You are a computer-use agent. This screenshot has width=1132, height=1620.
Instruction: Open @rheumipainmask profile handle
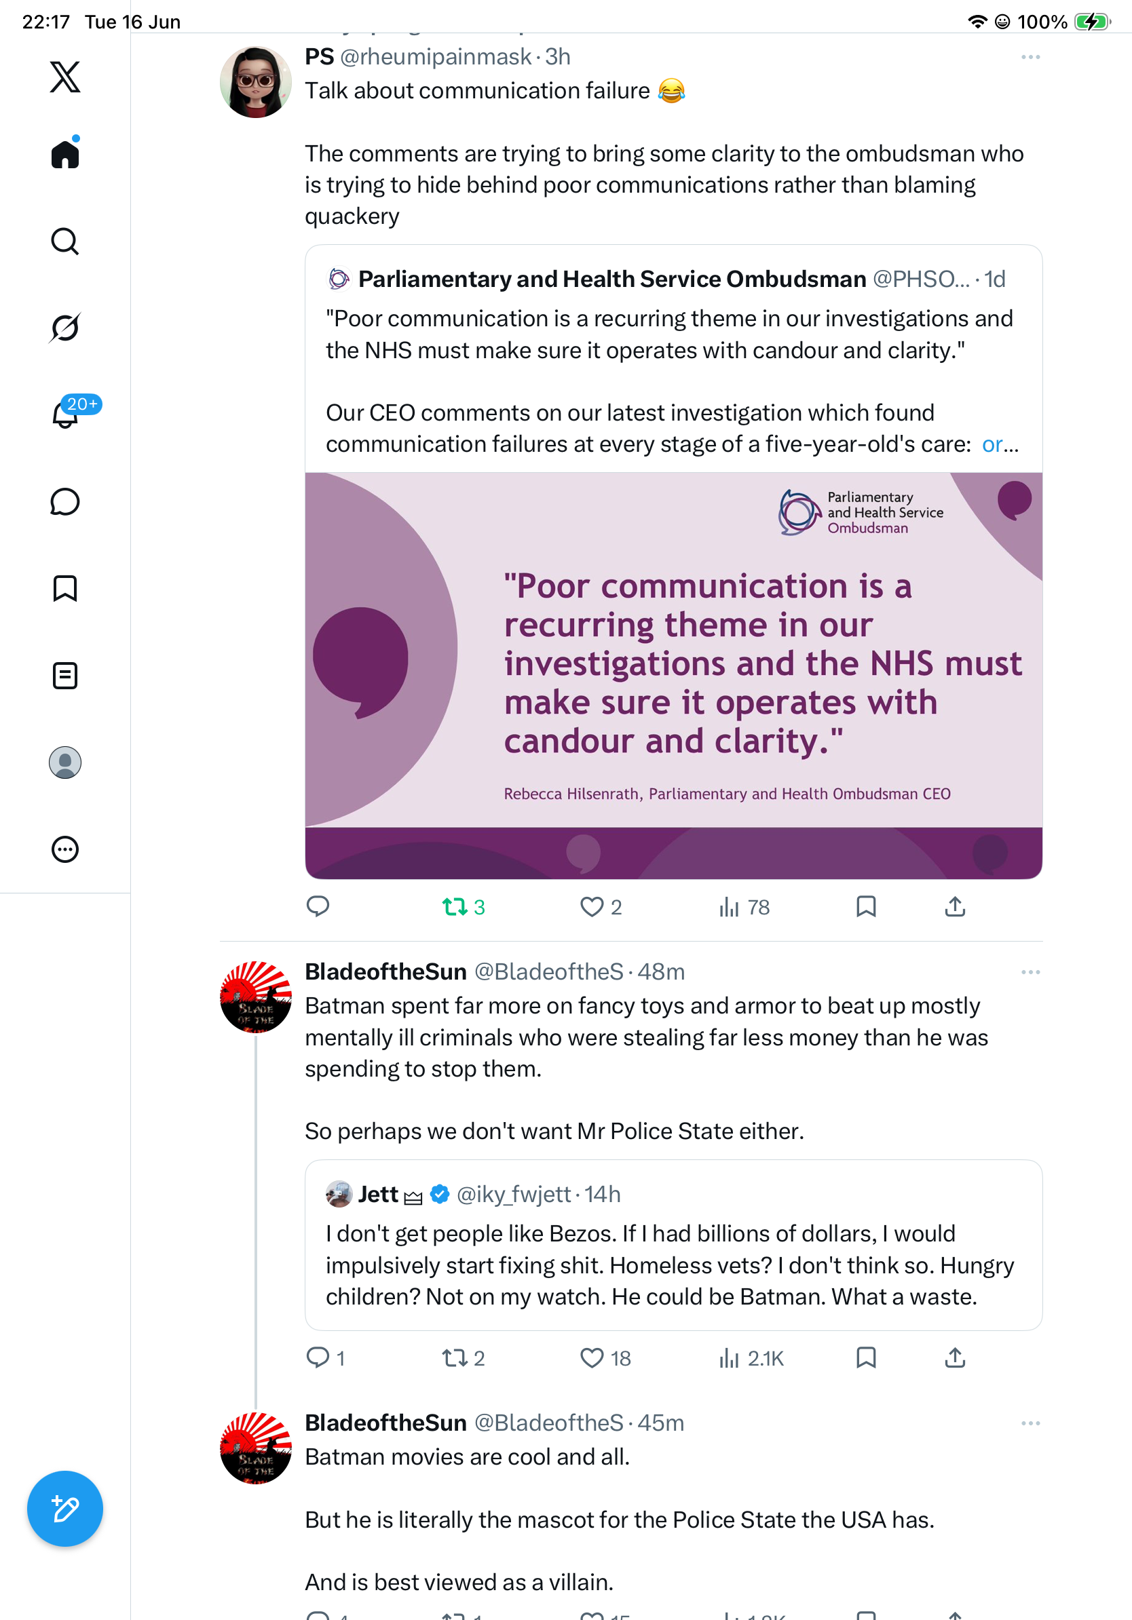click(436, 56)
